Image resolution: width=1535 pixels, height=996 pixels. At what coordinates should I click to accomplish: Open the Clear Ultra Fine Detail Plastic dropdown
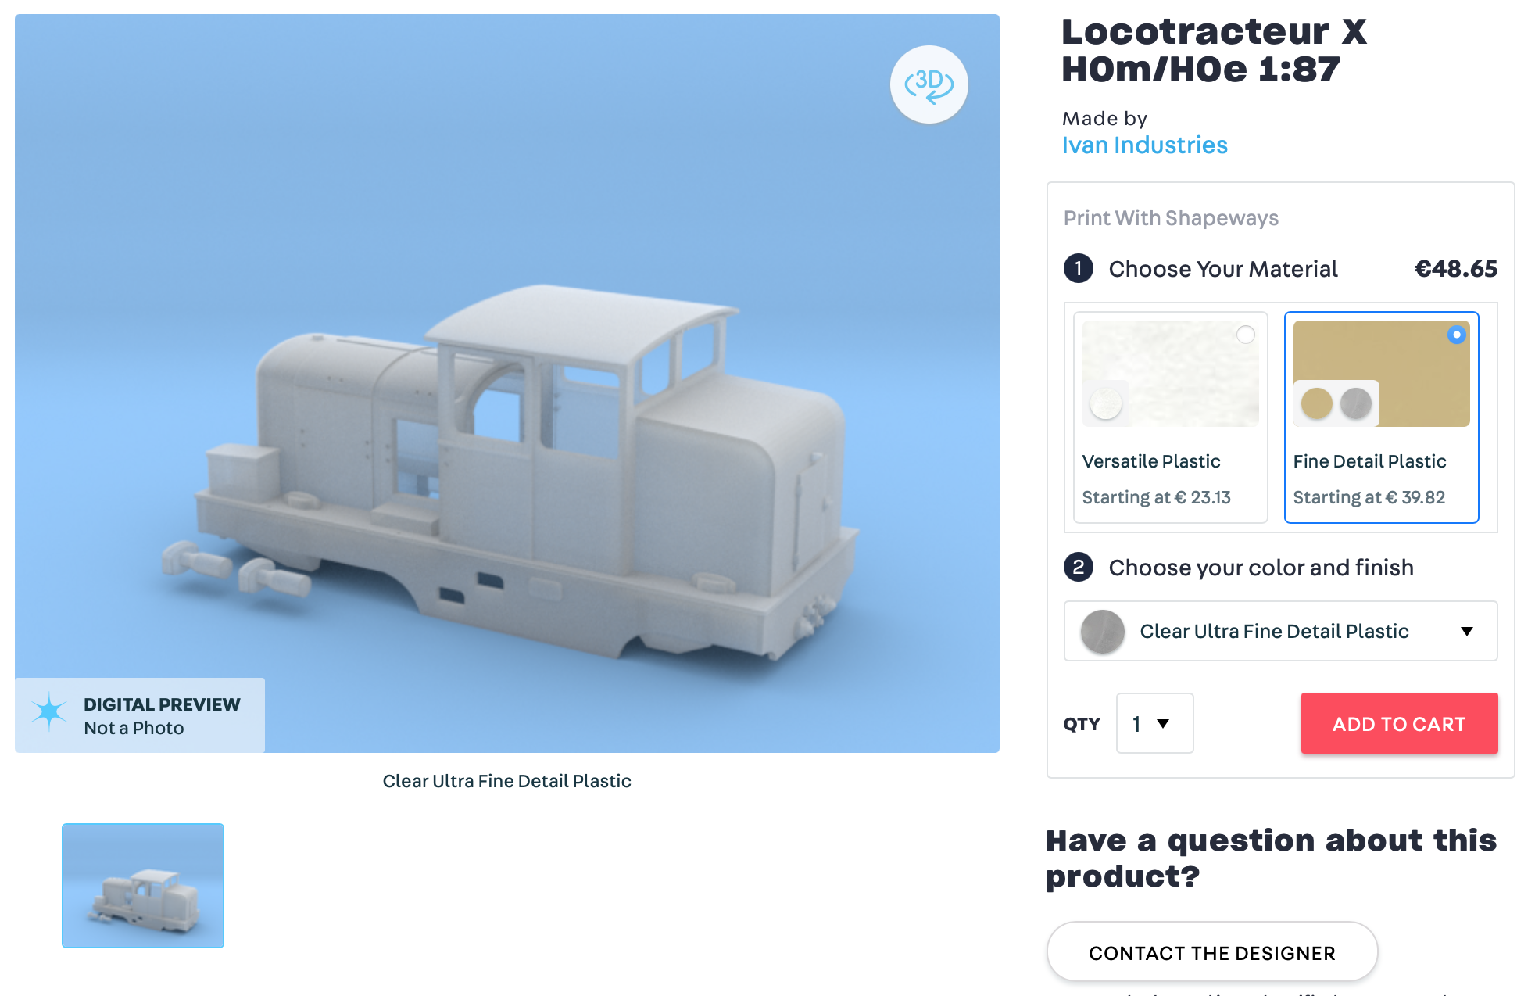point(1280,631)
